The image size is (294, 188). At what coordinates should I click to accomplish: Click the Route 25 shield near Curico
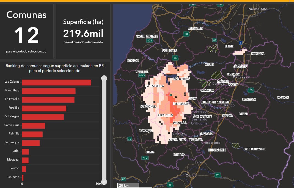218,175
